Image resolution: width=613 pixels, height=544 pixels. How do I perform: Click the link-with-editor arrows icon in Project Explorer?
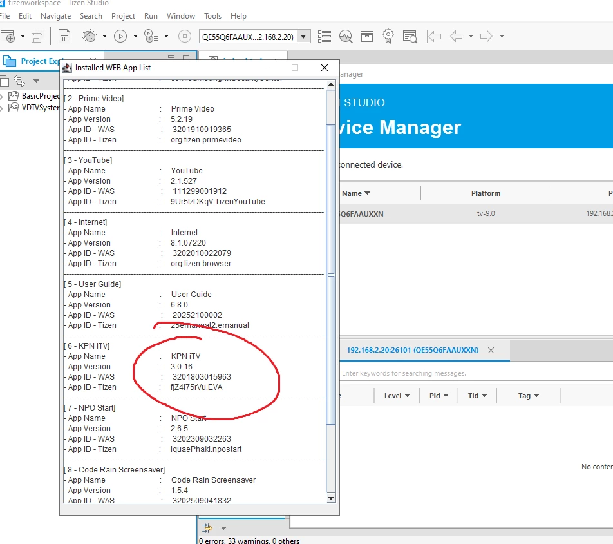coord(19,81)
